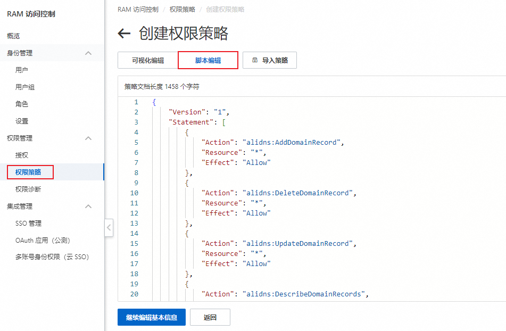Collapse the sidebar with the chevron handle
Screen dimensions: 506x331
[x=109, y=227]
